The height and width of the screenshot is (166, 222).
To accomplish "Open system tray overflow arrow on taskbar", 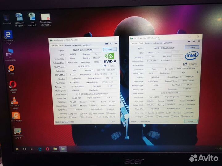I will (x=216, y=149).
